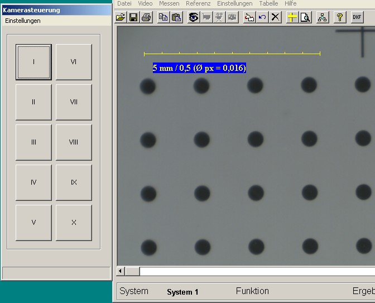Click the grayed photo camera snapshot icon

pyautogui.click(x=233, y=17)
